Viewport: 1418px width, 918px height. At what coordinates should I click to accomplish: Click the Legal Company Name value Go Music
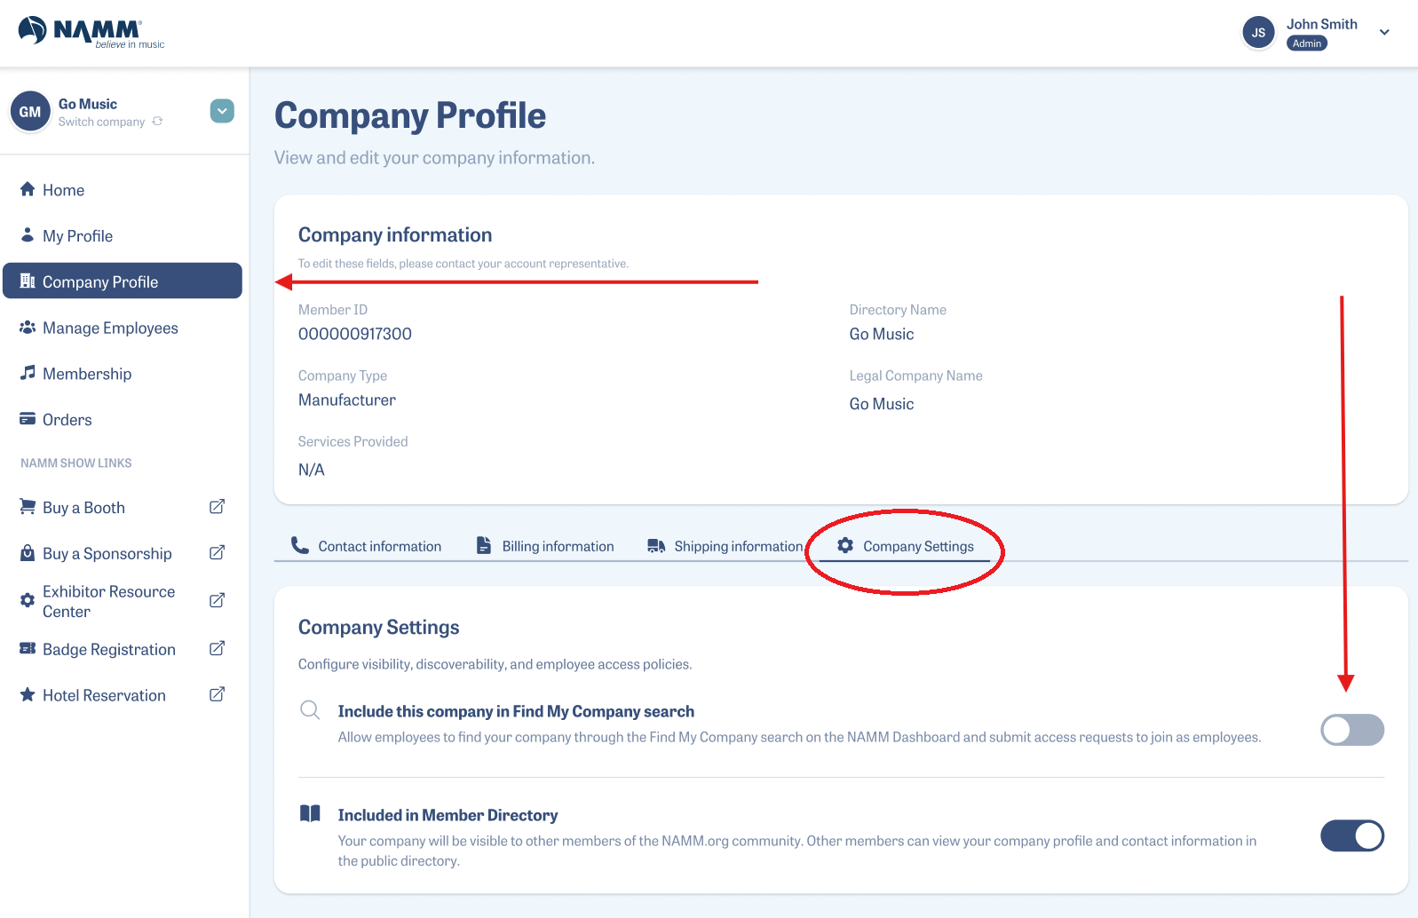pyautogui.click(x=882, y=404)
